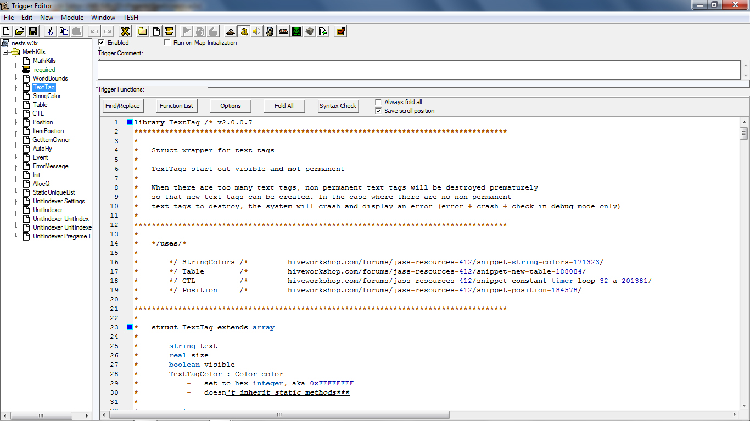Open the Module menu

coord(72,18)
